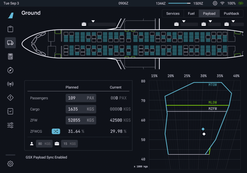Open the Pushback tab
This screenshot has height=173, width=247.
(x=231, y=13)
